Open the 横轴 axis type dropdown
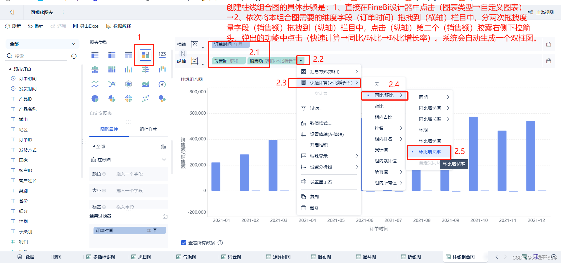Viewport: 561px width, 263px height. click(x=197, y=45)
